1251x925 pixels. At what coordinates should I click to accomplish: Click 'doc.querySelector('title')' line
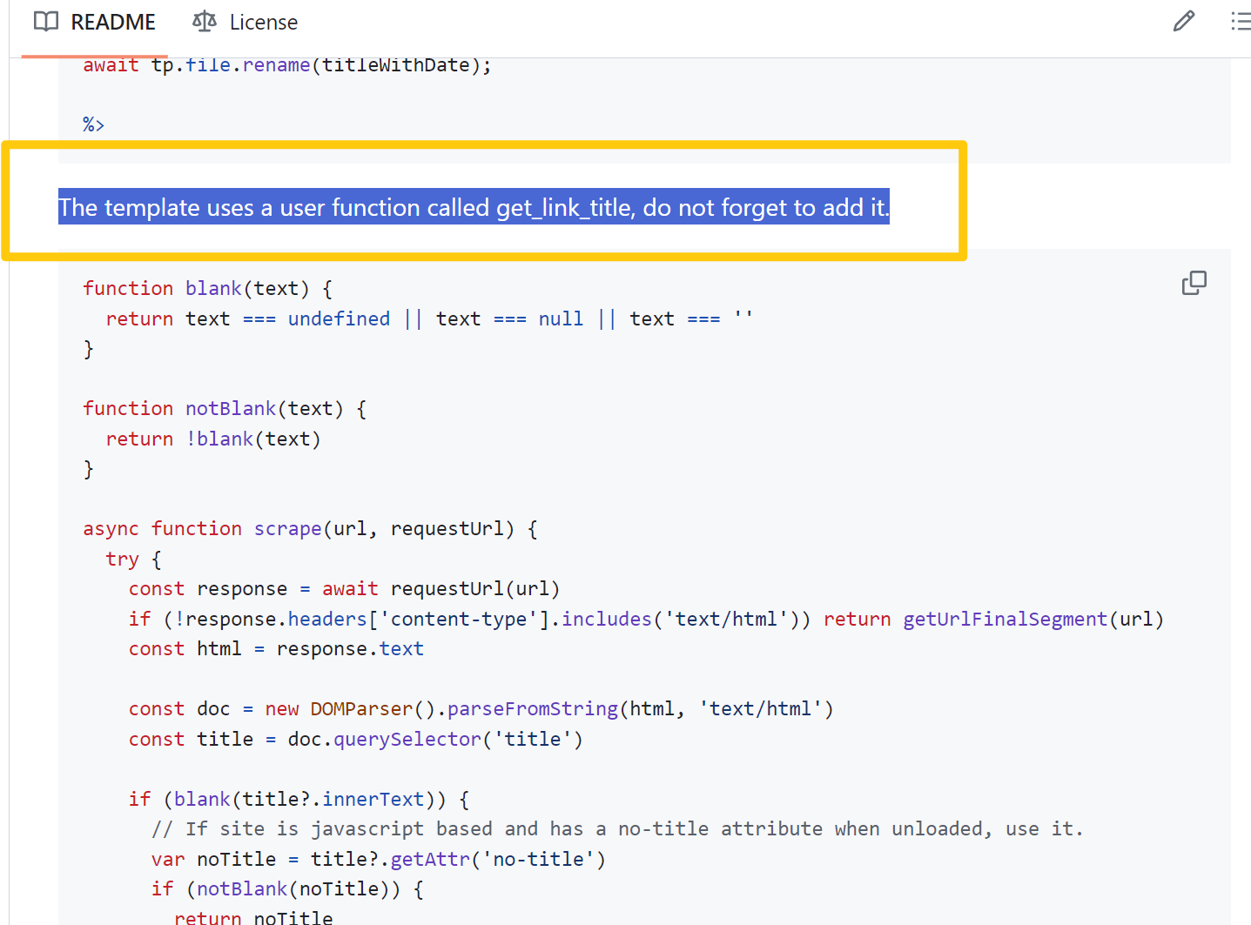click(x=355, y=739)
